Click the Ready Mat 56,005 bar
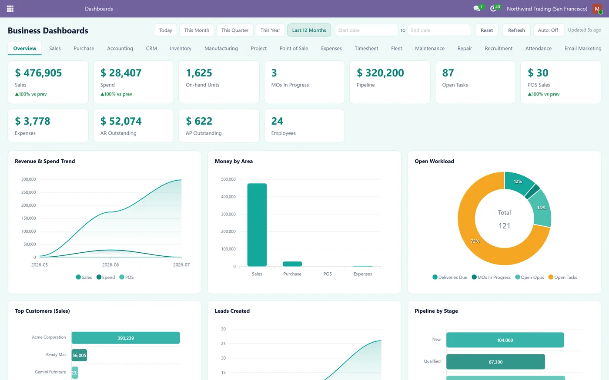 pos(79,355)
